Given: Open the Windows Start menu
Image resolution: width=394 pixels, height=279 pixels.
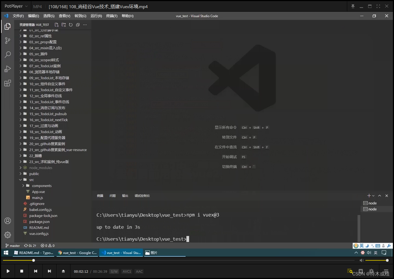Looking at the screenshot, I should (6, 253).
